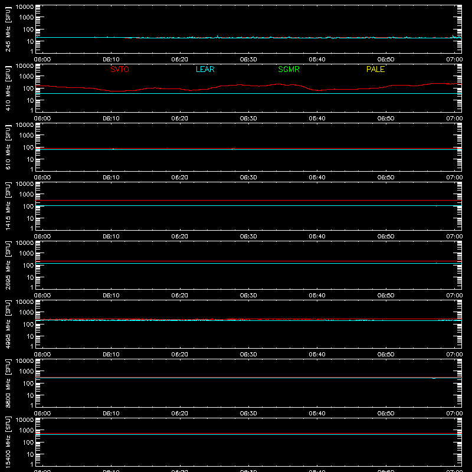The image size is (472, 472).
Task: Select the 1415 MHz [SFU] axis title
Action: tap(8, 206)
